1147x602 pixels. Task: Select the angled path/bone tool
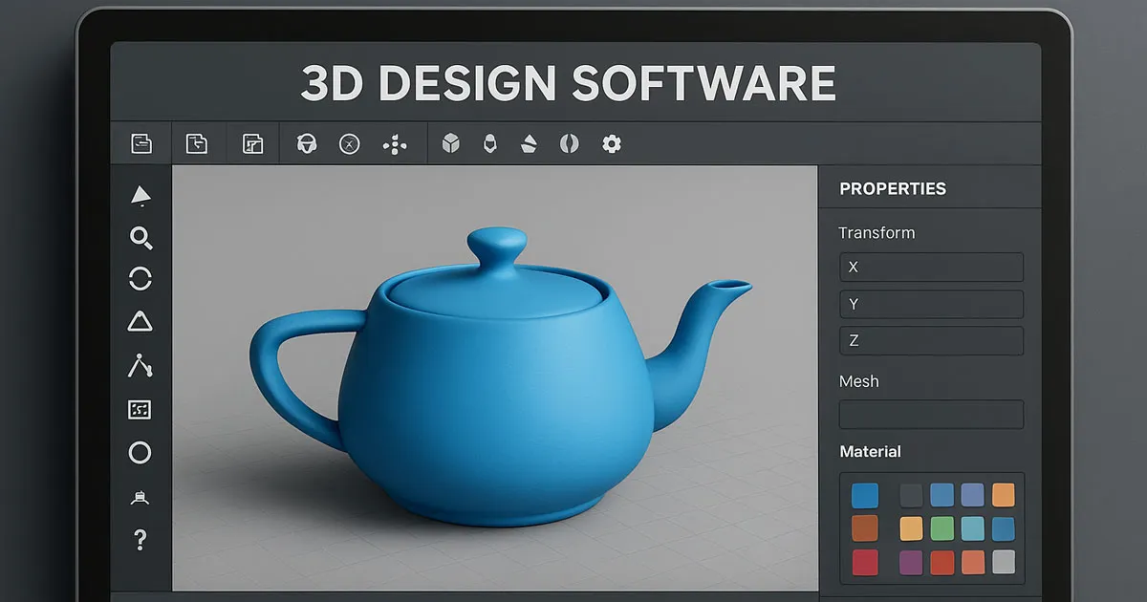pos(141,365)
